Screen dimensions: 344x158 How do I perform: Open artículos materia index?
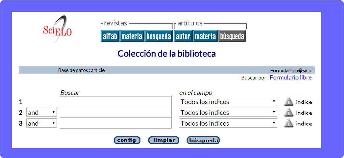205,36
